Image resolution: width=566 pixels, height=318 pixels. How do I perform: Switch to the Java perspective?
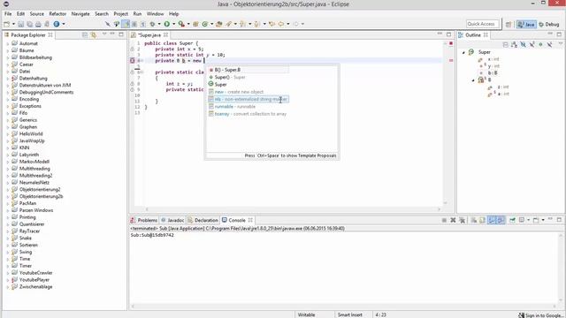pos(527,24)
